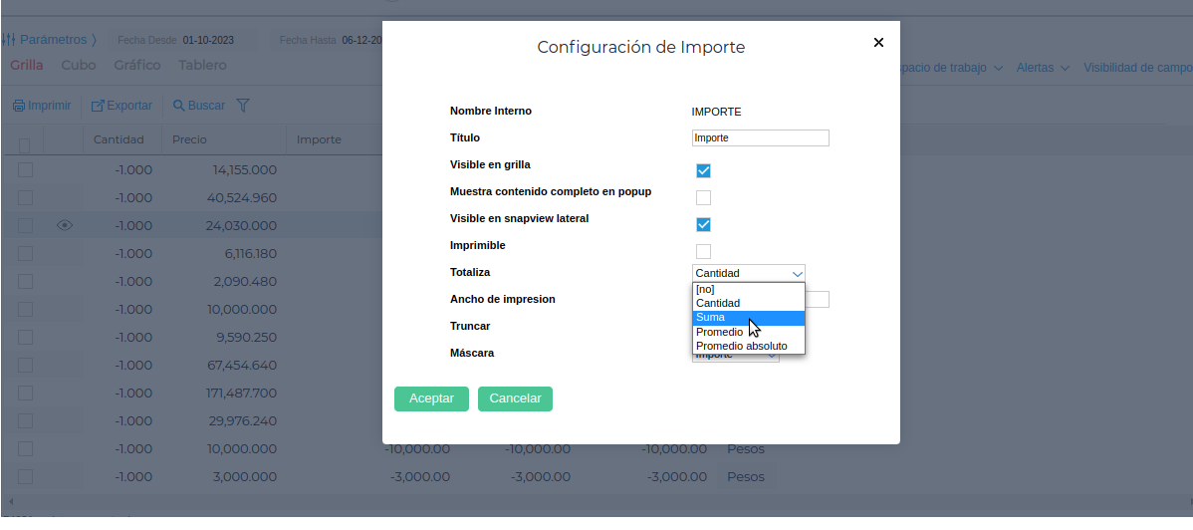
Task: Choose Promedio absoluto option
Action: 749,347
